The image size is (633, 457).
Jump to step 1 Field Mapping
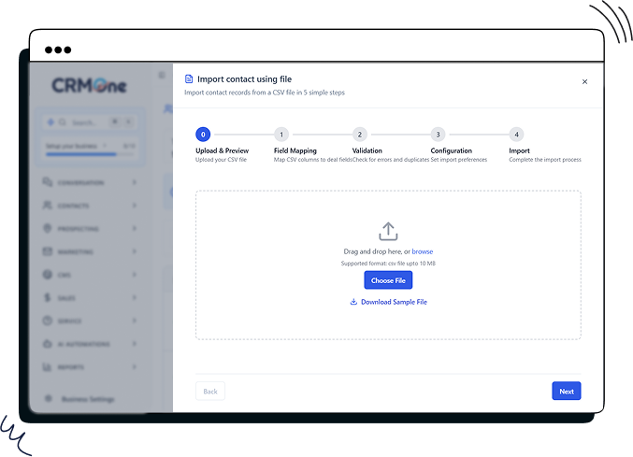[x=281, y=135]
